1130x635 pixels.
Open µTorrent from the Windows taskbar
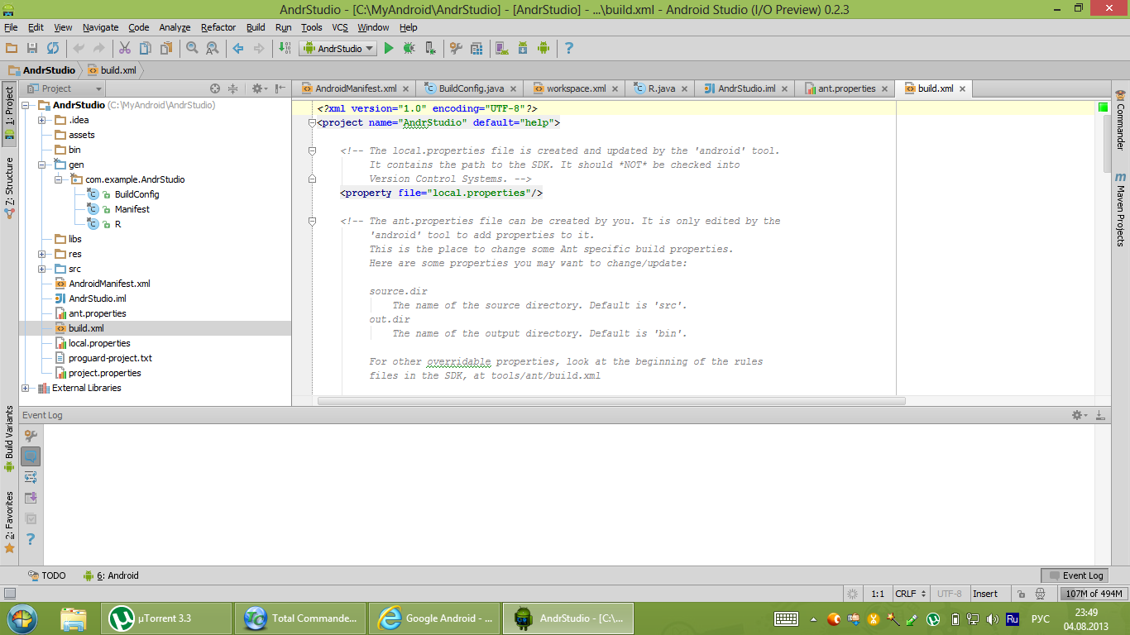167,618
